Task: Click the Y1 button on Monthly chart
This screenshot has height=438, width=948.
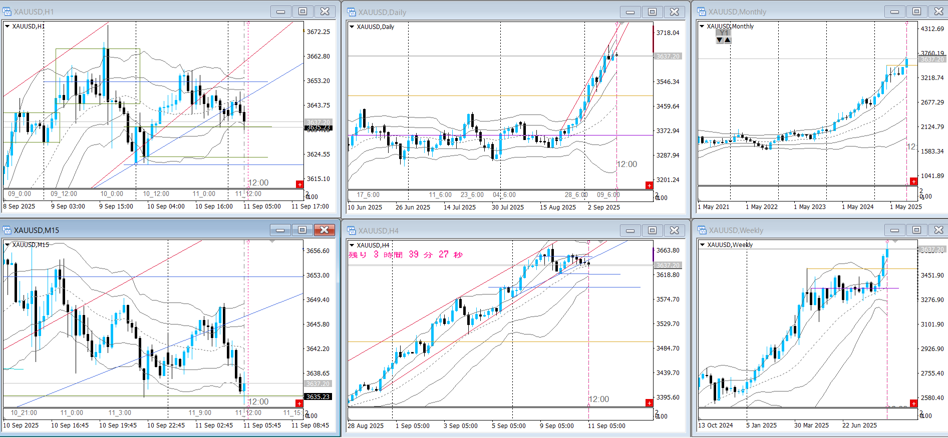Action: 724,33
